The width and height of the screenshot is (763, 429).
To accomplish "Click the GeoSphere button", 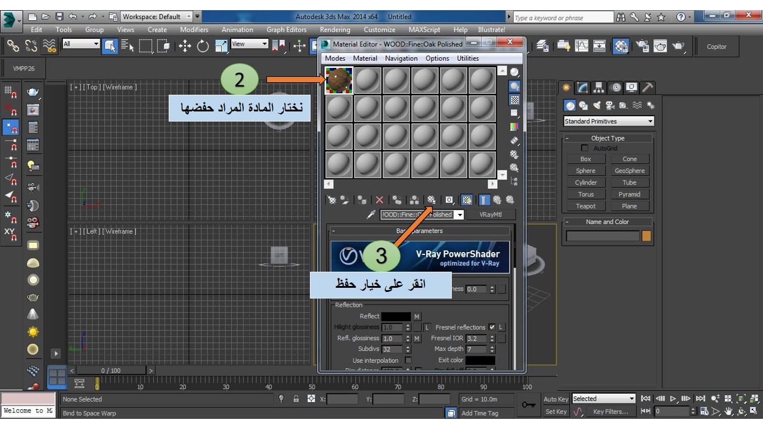I will click(x=629, y=171).
